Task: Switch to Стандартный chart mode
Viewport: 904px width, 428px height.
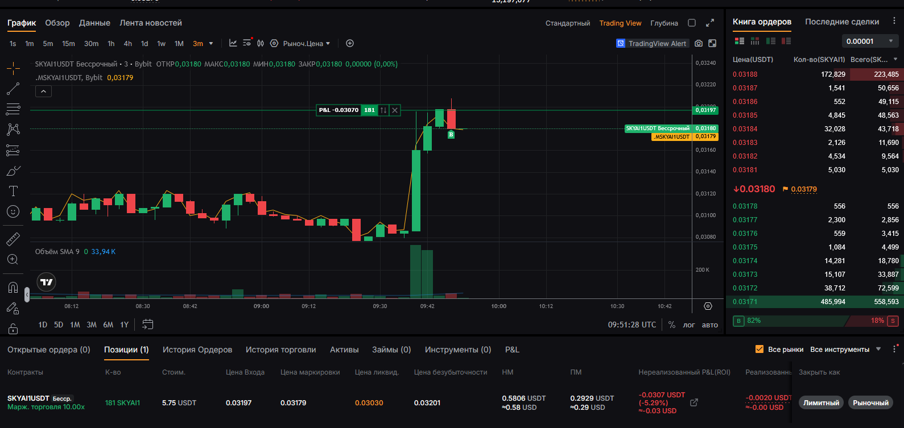Action: point(568,23)
